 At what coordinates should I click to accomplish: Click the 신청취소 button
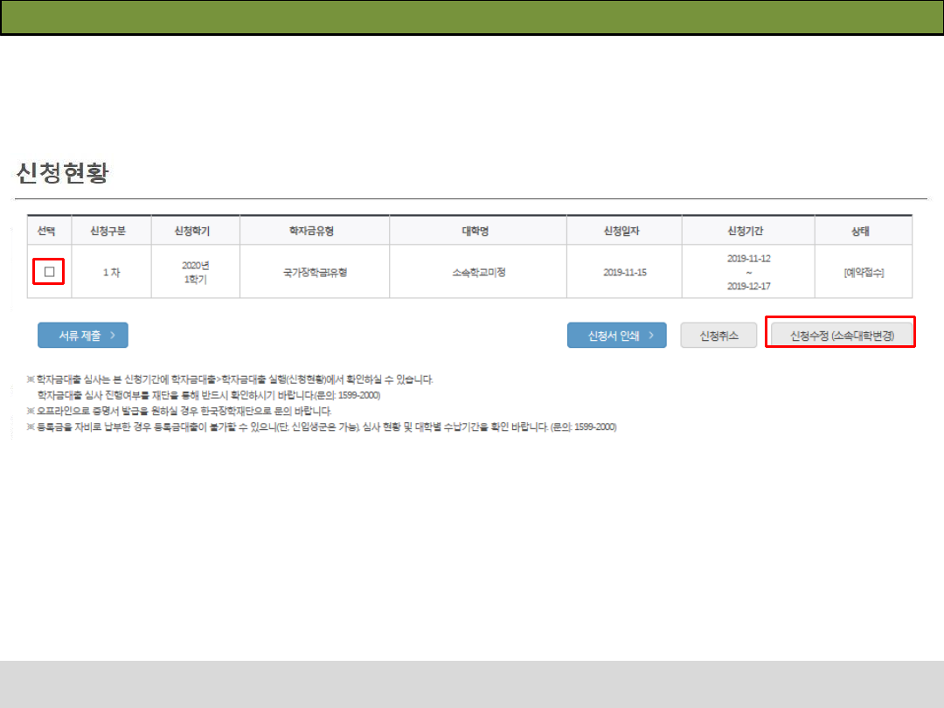(718, 336)
